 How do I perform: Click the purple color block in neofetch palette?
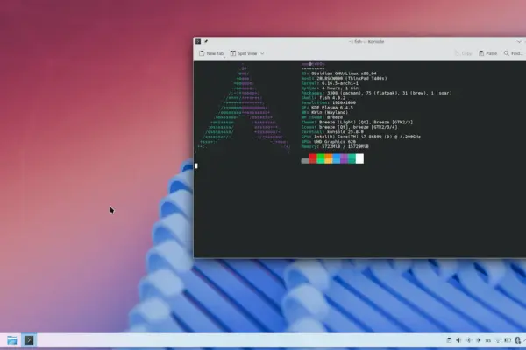[345, 158]
